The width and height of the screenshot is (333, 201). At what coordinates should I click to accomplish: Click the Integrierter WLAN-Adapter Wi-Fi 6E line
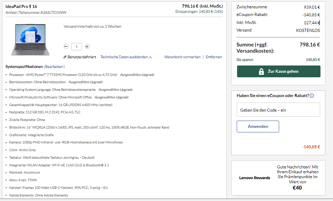coord(59,165)
